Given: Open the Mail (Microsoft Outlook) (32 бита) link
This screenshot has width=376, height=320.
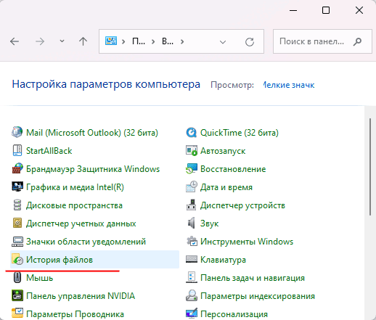Looking at the screenshot, I should point(92,133).
